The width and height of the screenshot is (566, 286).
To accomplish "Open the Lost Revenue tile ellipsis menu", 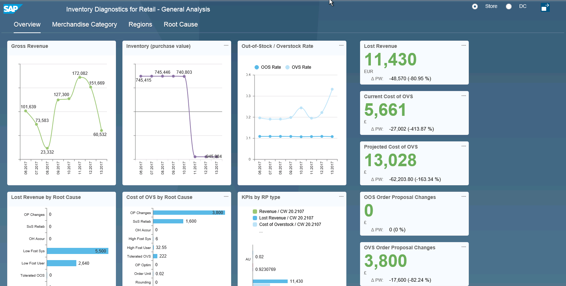I will click(464, 45).
